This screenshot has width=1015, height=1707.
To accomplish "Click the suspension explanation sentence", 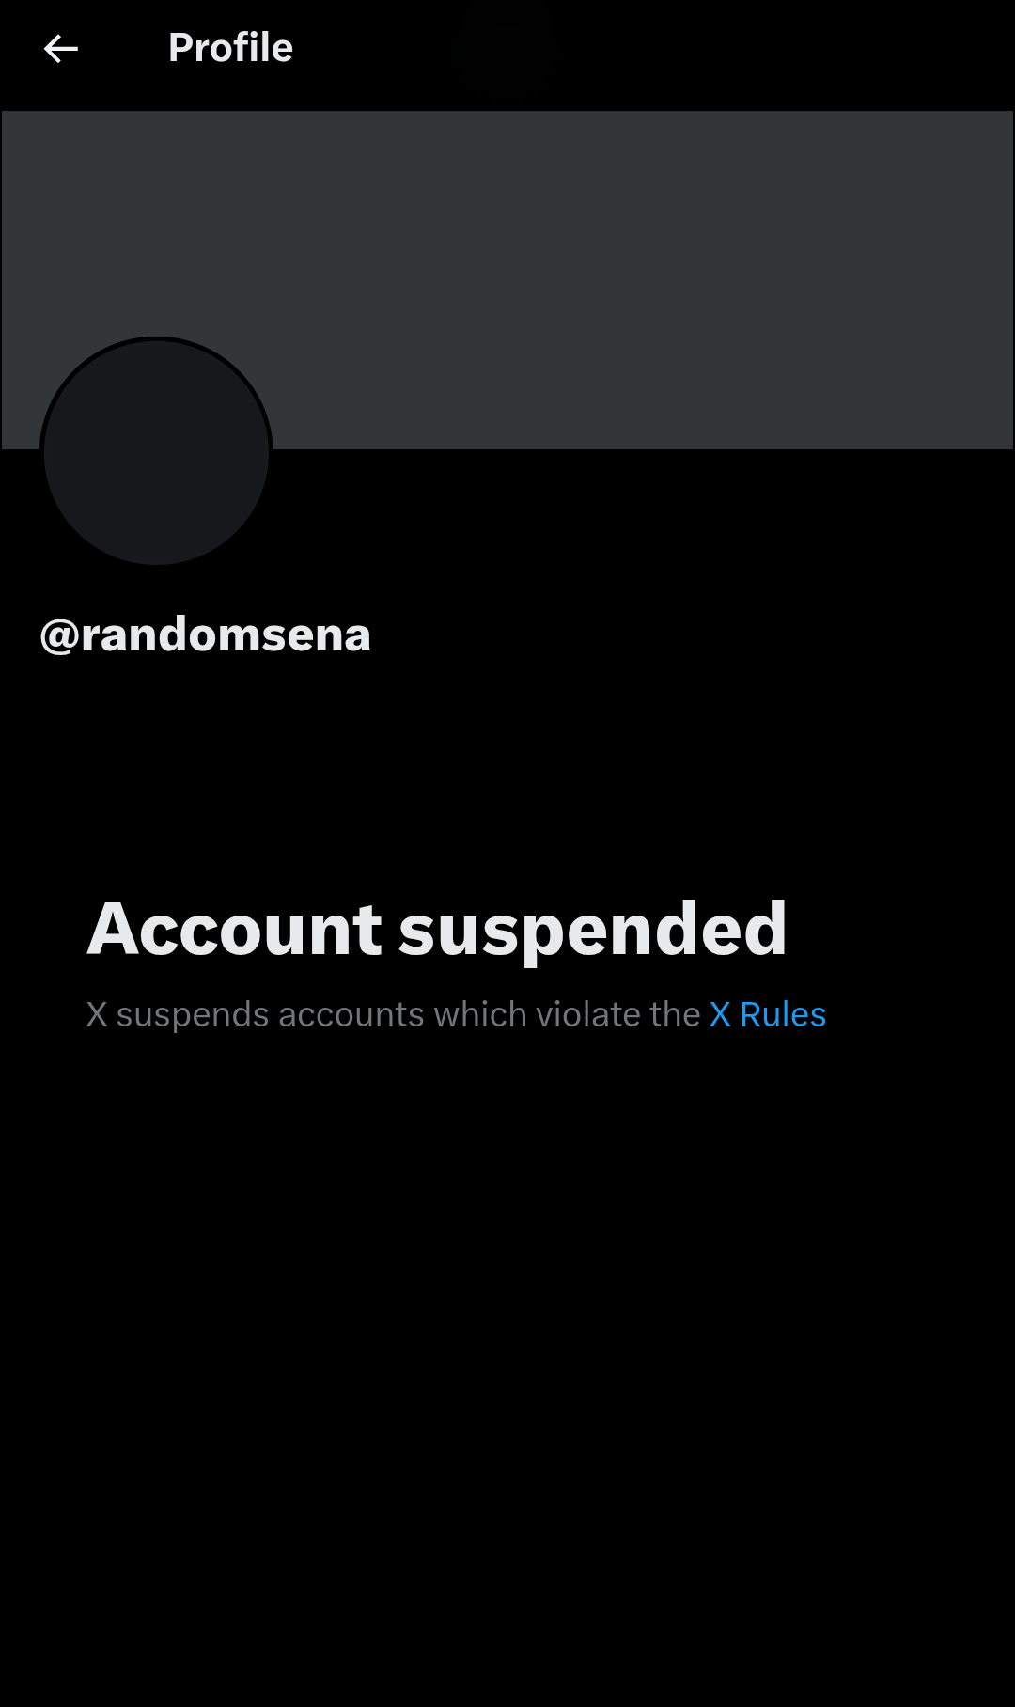I will 456,1015.
